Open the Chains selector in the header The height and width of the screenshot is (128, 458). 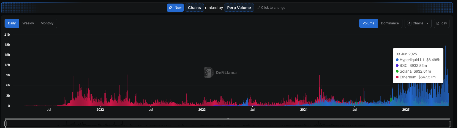(x=194, y=8)
